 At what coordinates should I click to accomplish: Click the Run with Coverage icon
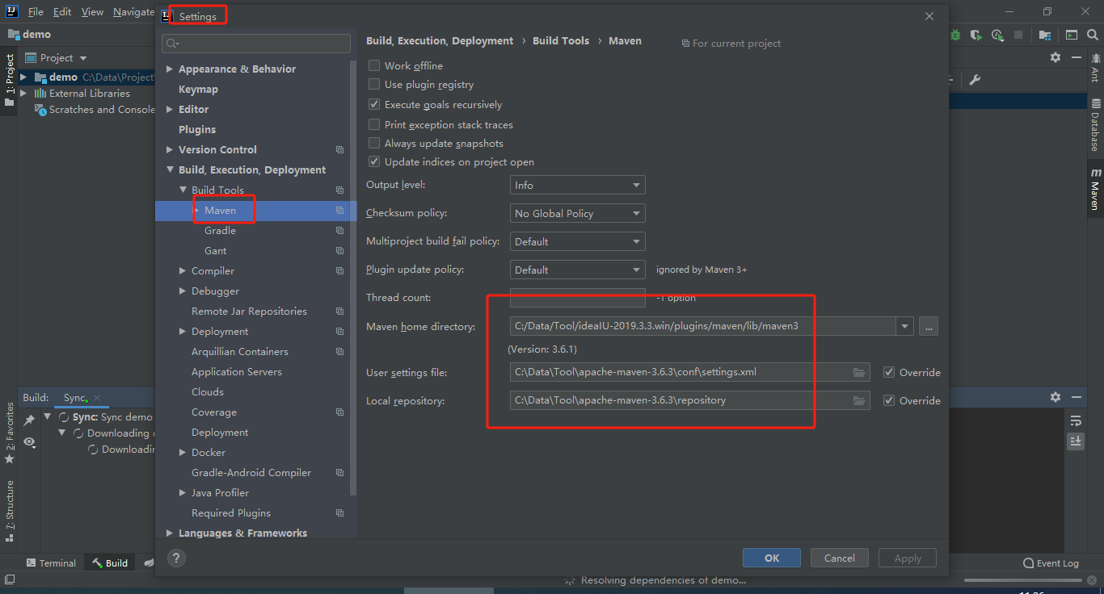tap(976, 36)
